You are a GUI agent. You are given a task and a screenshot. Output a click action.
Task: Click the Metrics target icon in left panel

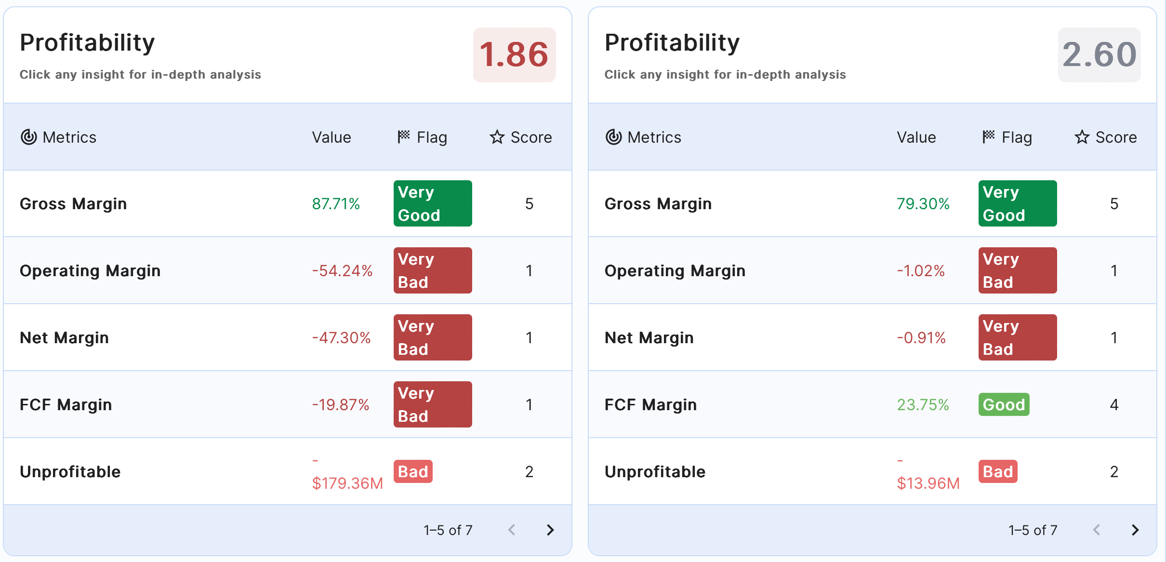click(x=29, y=137)
